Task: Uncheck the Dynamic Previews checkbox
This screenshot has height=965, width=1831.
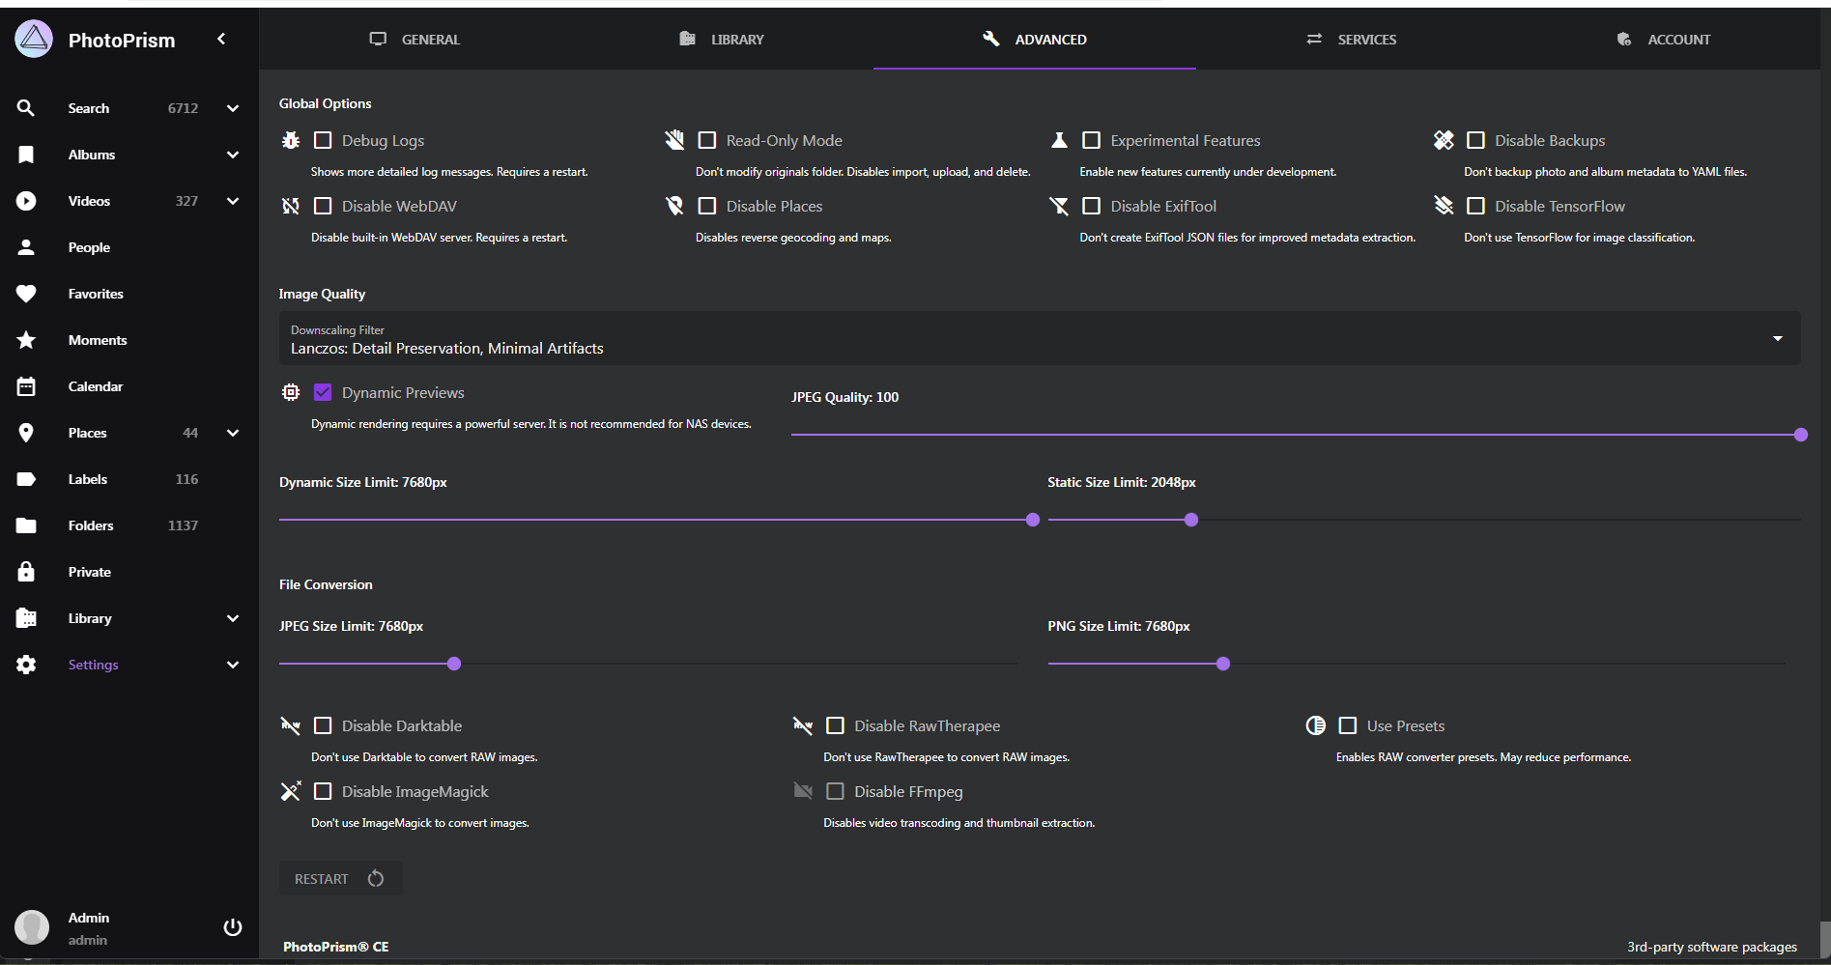Action: pos(323,393)
